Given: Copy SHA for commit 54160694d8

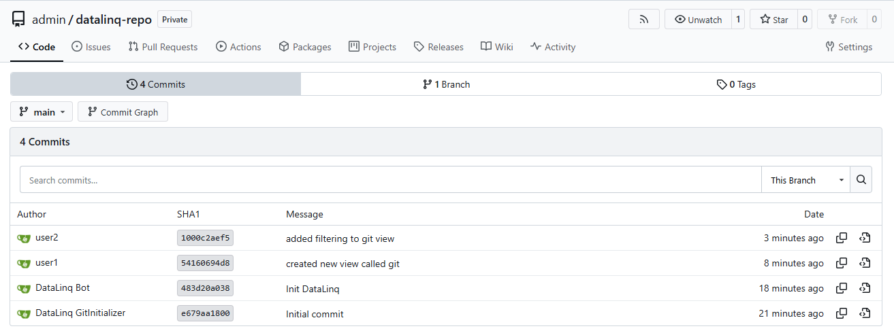Looking at the screenshot, I should 842,263.
